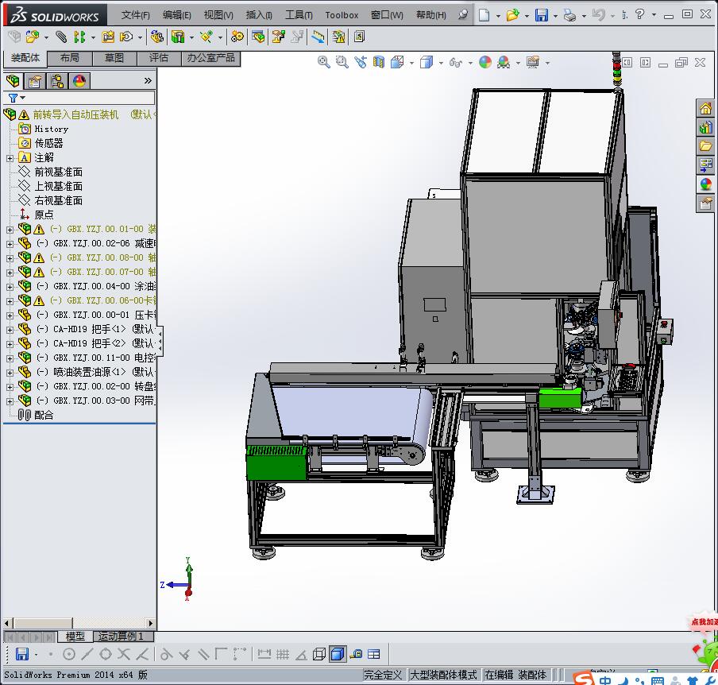Viewport: 718px width, 685px height.
Task: Click the Save floppy disk icon in top toolbar
Action: (541, 15)
